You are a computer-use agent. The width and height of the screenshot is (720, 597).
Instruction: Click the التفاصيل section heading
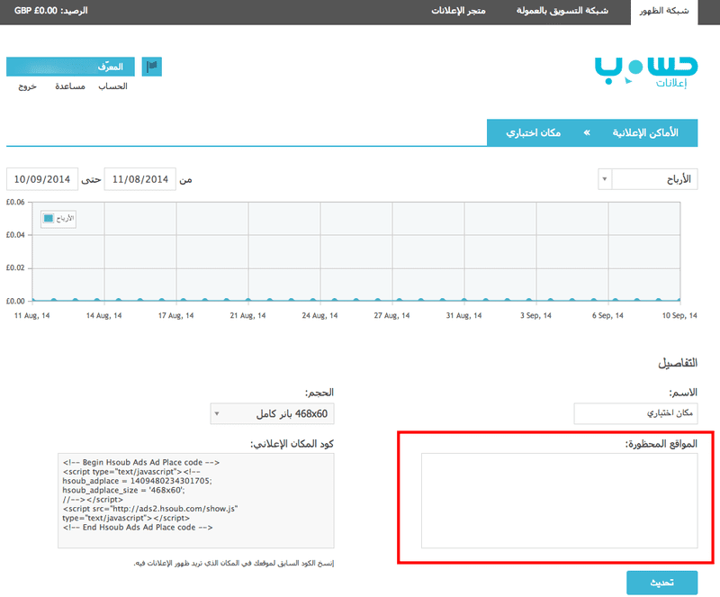(x=678, y=363)
